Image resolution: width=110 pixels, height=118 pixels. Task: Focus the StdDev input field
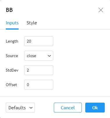pos(39,70)
